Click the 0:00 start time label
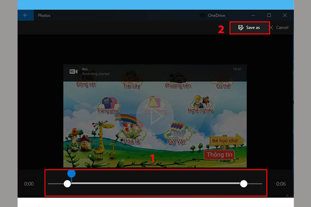 29,184
